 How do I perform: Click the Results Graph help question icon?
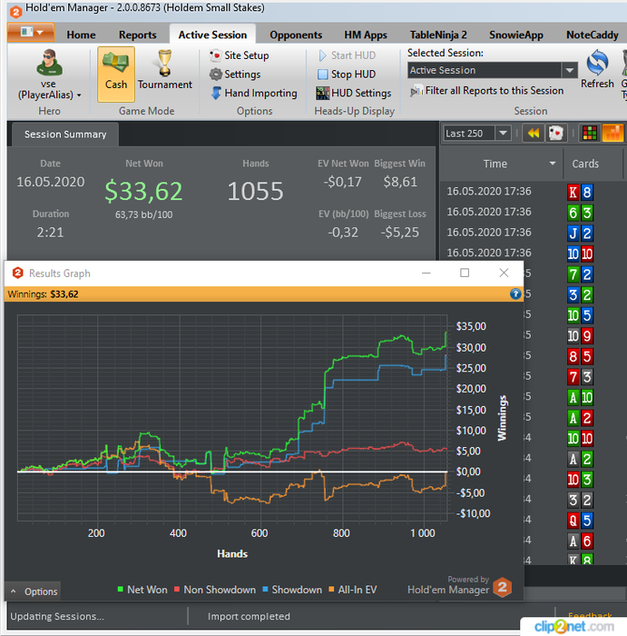coord(515,294)
